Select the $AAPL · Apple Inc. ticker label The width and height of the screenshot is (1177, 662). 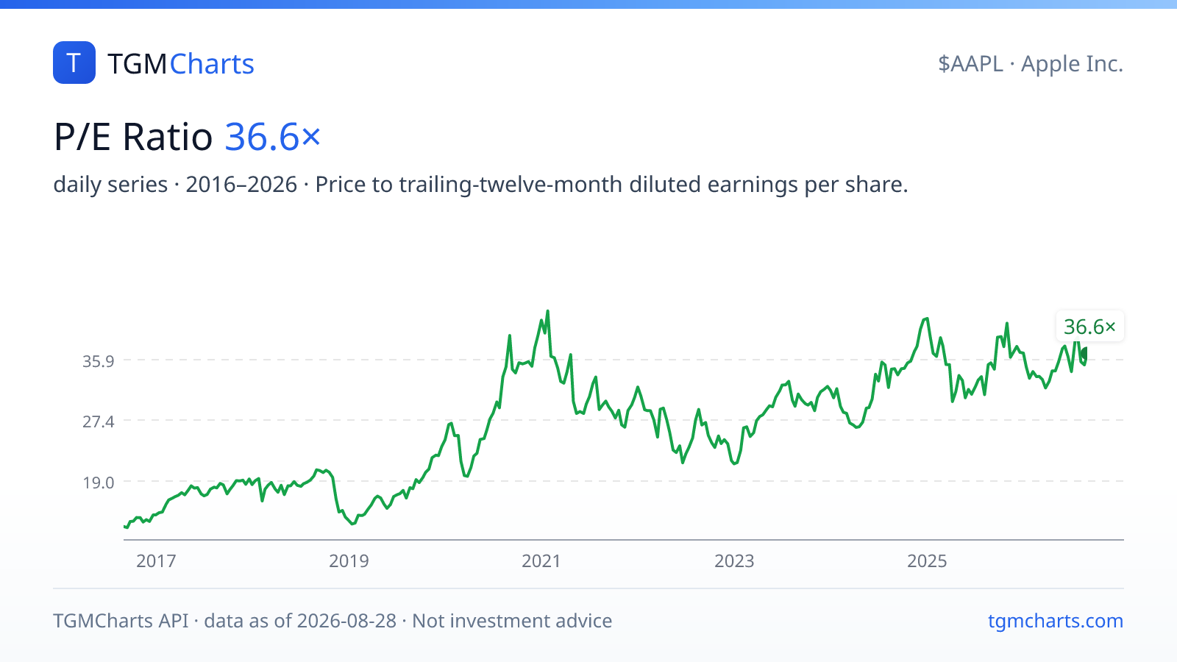pyautogui.click(x=1031, y=64)
